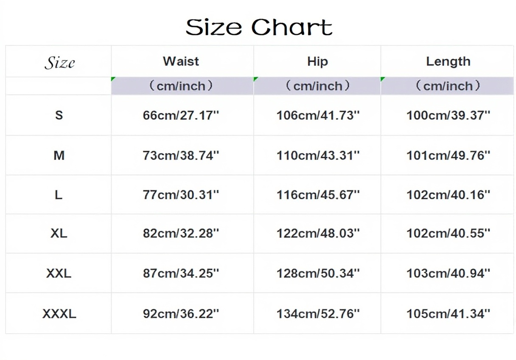This screenshot has height=360, width=516.
Task: Click the green triangle in Hip unit cell
Action: click(x=255, y=79)
